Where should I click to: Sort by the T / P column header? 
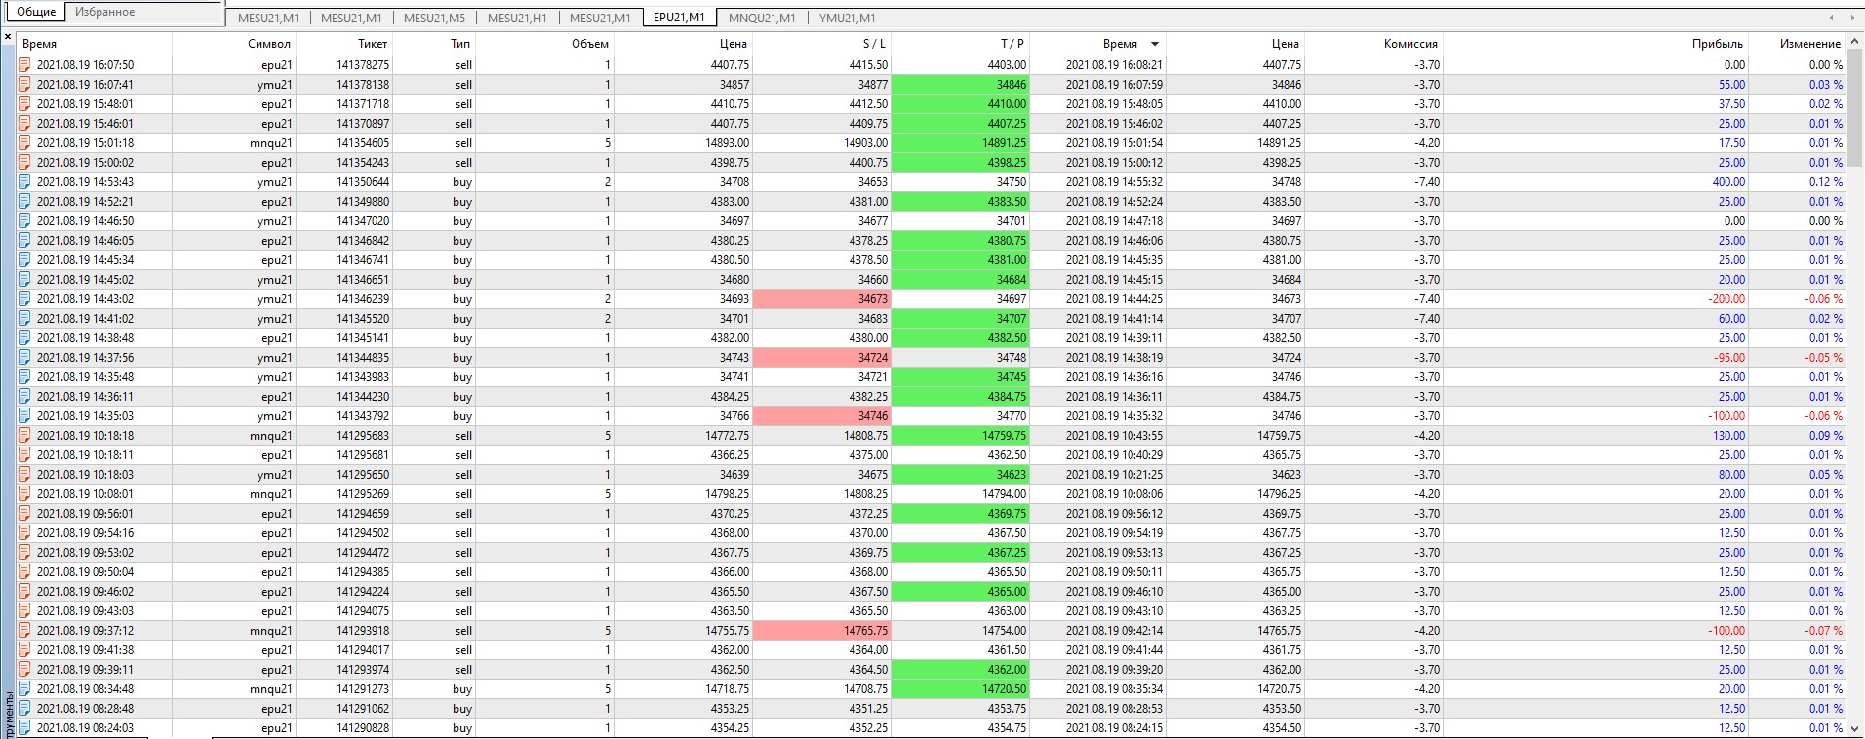coord(1012,44)
